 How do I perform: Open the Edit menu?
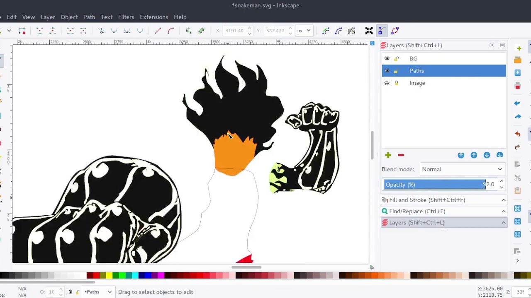(12, 17)
